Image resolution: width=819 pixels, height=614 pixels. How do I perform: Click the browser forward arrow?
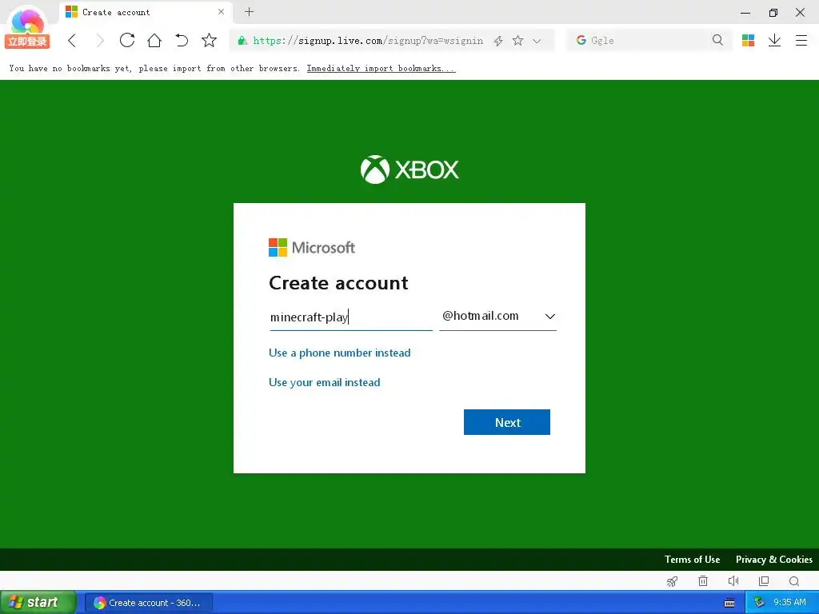tap(100, 41)
